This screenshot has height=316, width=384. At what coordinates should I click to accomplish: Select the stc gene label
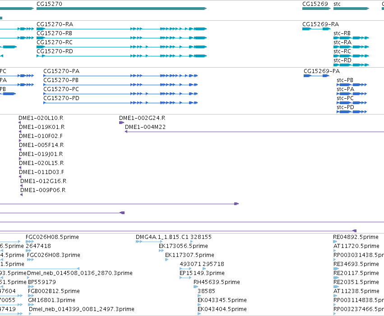[x=337, y=4]
